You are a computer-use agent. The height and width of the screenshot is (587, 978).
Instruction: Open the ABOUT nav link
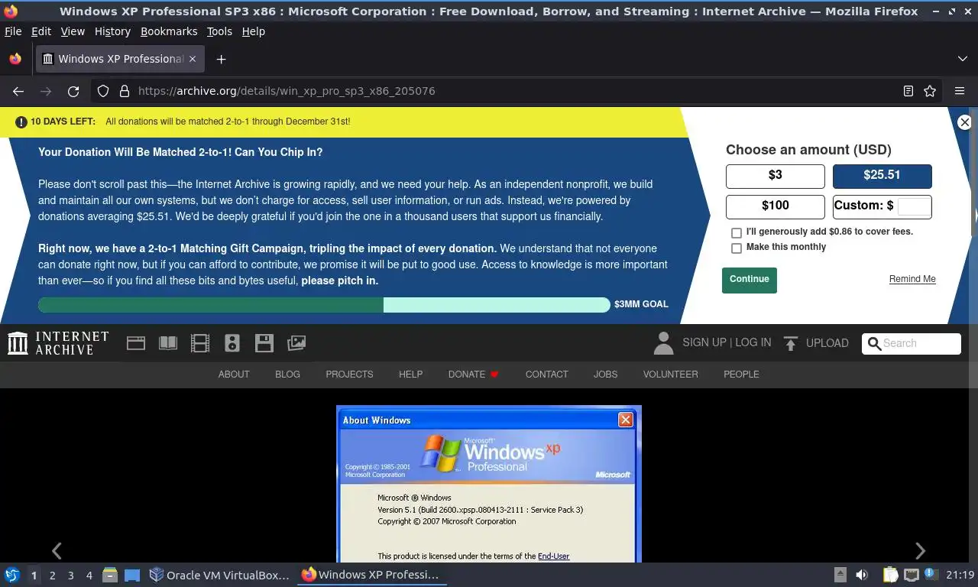pos(234,375)
